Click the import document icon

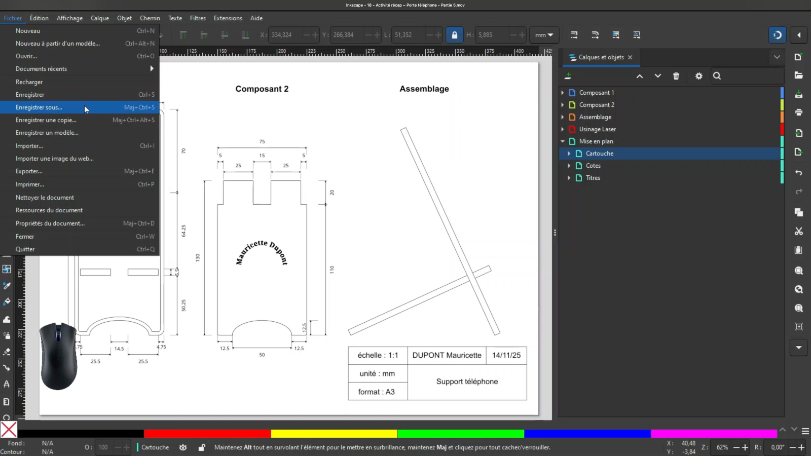click(799, 133)
